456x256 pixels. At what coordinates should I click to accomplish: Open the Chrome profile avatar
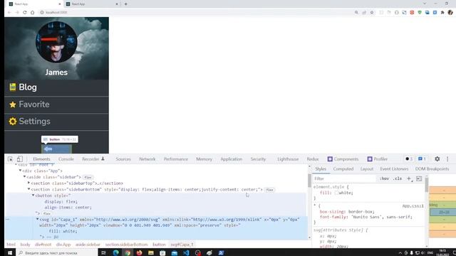click(x=450, y=13)
